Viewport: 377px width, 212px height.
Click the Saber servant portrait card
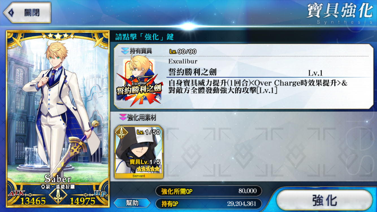click(58, 119)
